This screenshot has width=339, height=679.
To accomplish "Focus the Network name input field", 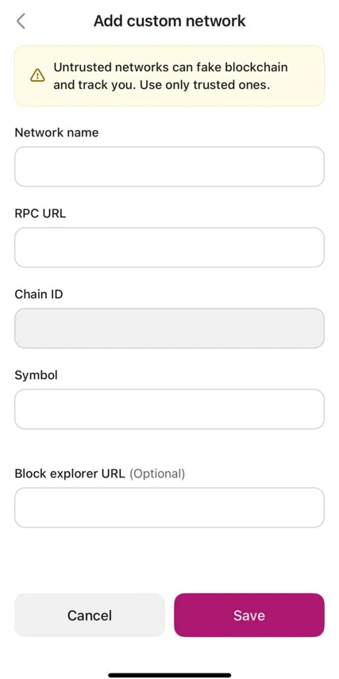I will tap(170, 167).
